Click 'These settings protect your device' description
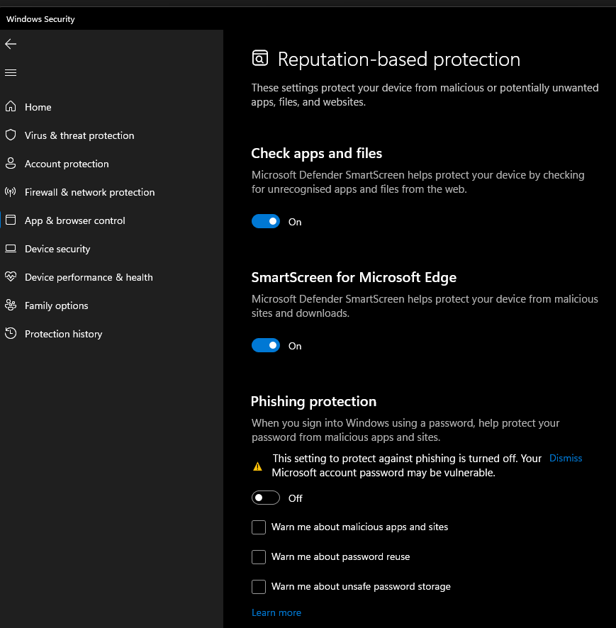The image size is (616, 628). click(x=425, y=94)
